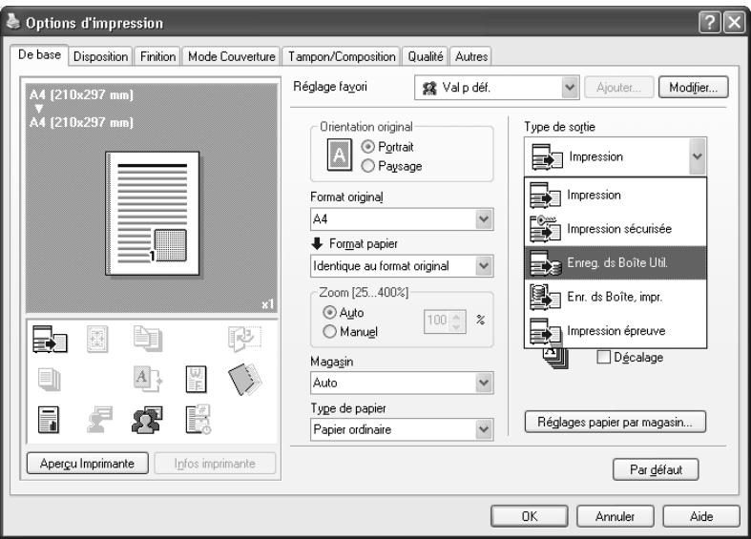Switch to the Disposition tab

pos(100,56)
